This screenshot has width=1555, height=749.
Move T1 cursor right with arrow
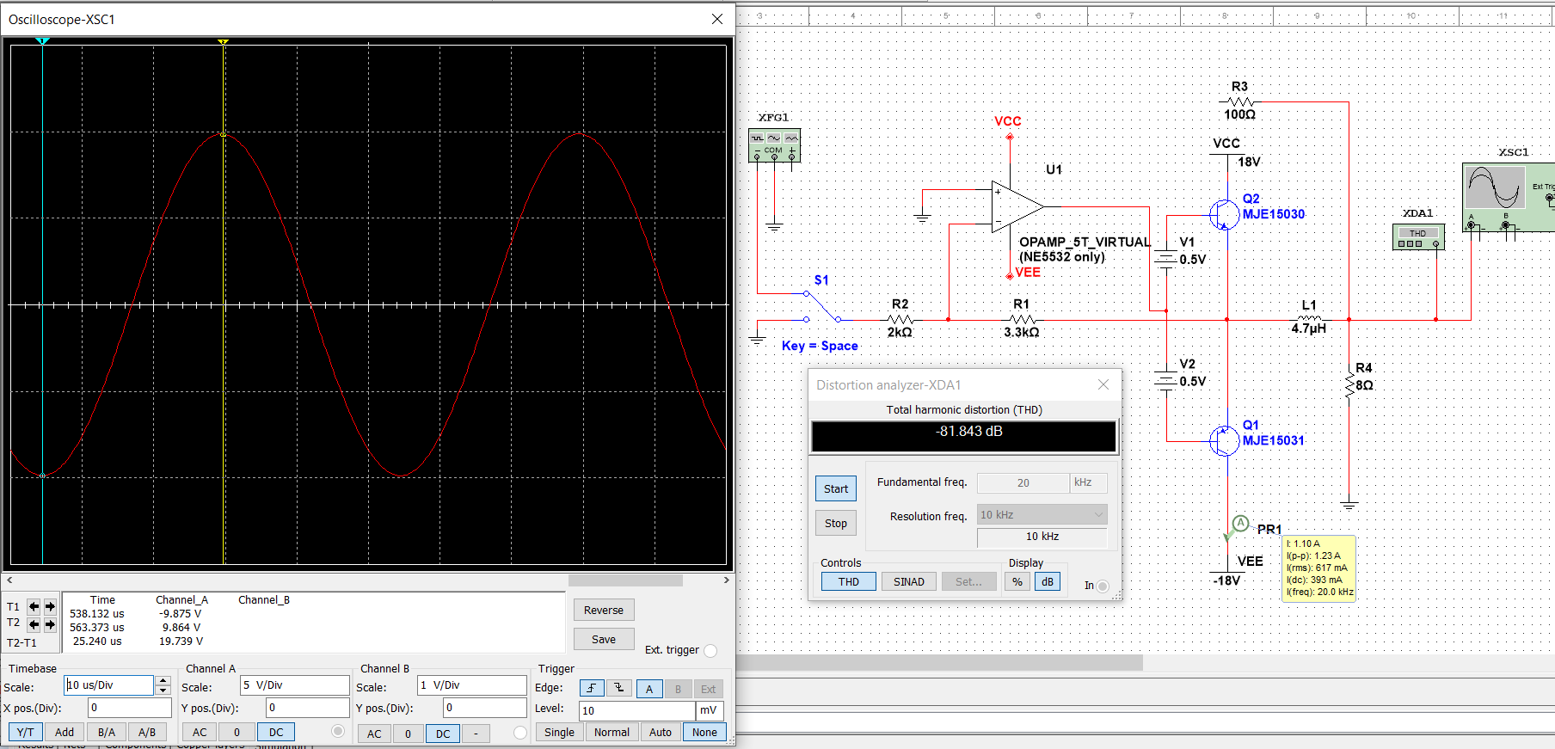click(50, 606)
